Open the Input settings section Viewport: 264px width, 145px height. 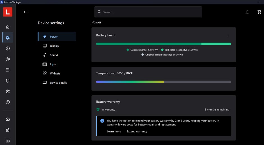53,64
